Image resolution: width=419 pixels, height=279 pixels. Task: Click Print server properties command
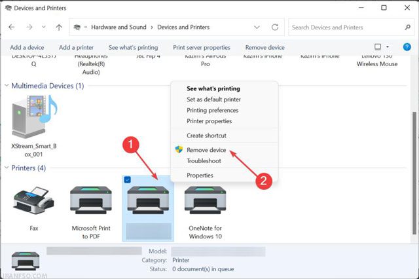(x=202, y=47)
